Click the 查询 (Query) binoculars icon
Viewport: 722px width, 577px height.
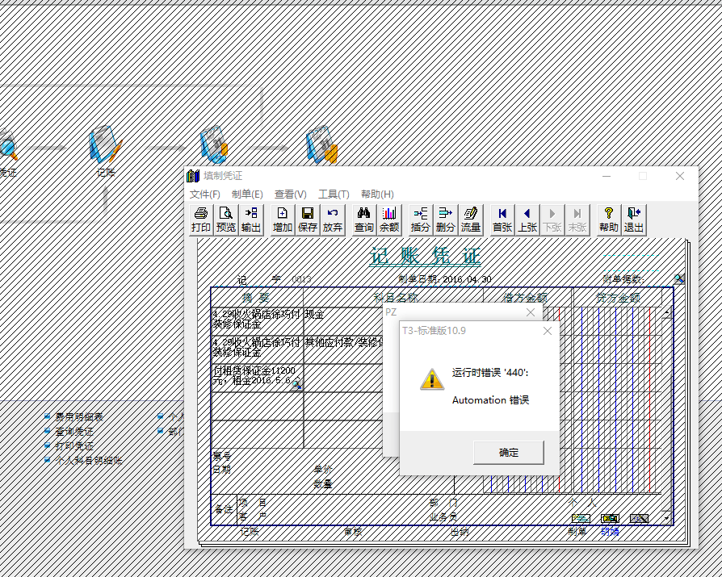click(364, 220)
